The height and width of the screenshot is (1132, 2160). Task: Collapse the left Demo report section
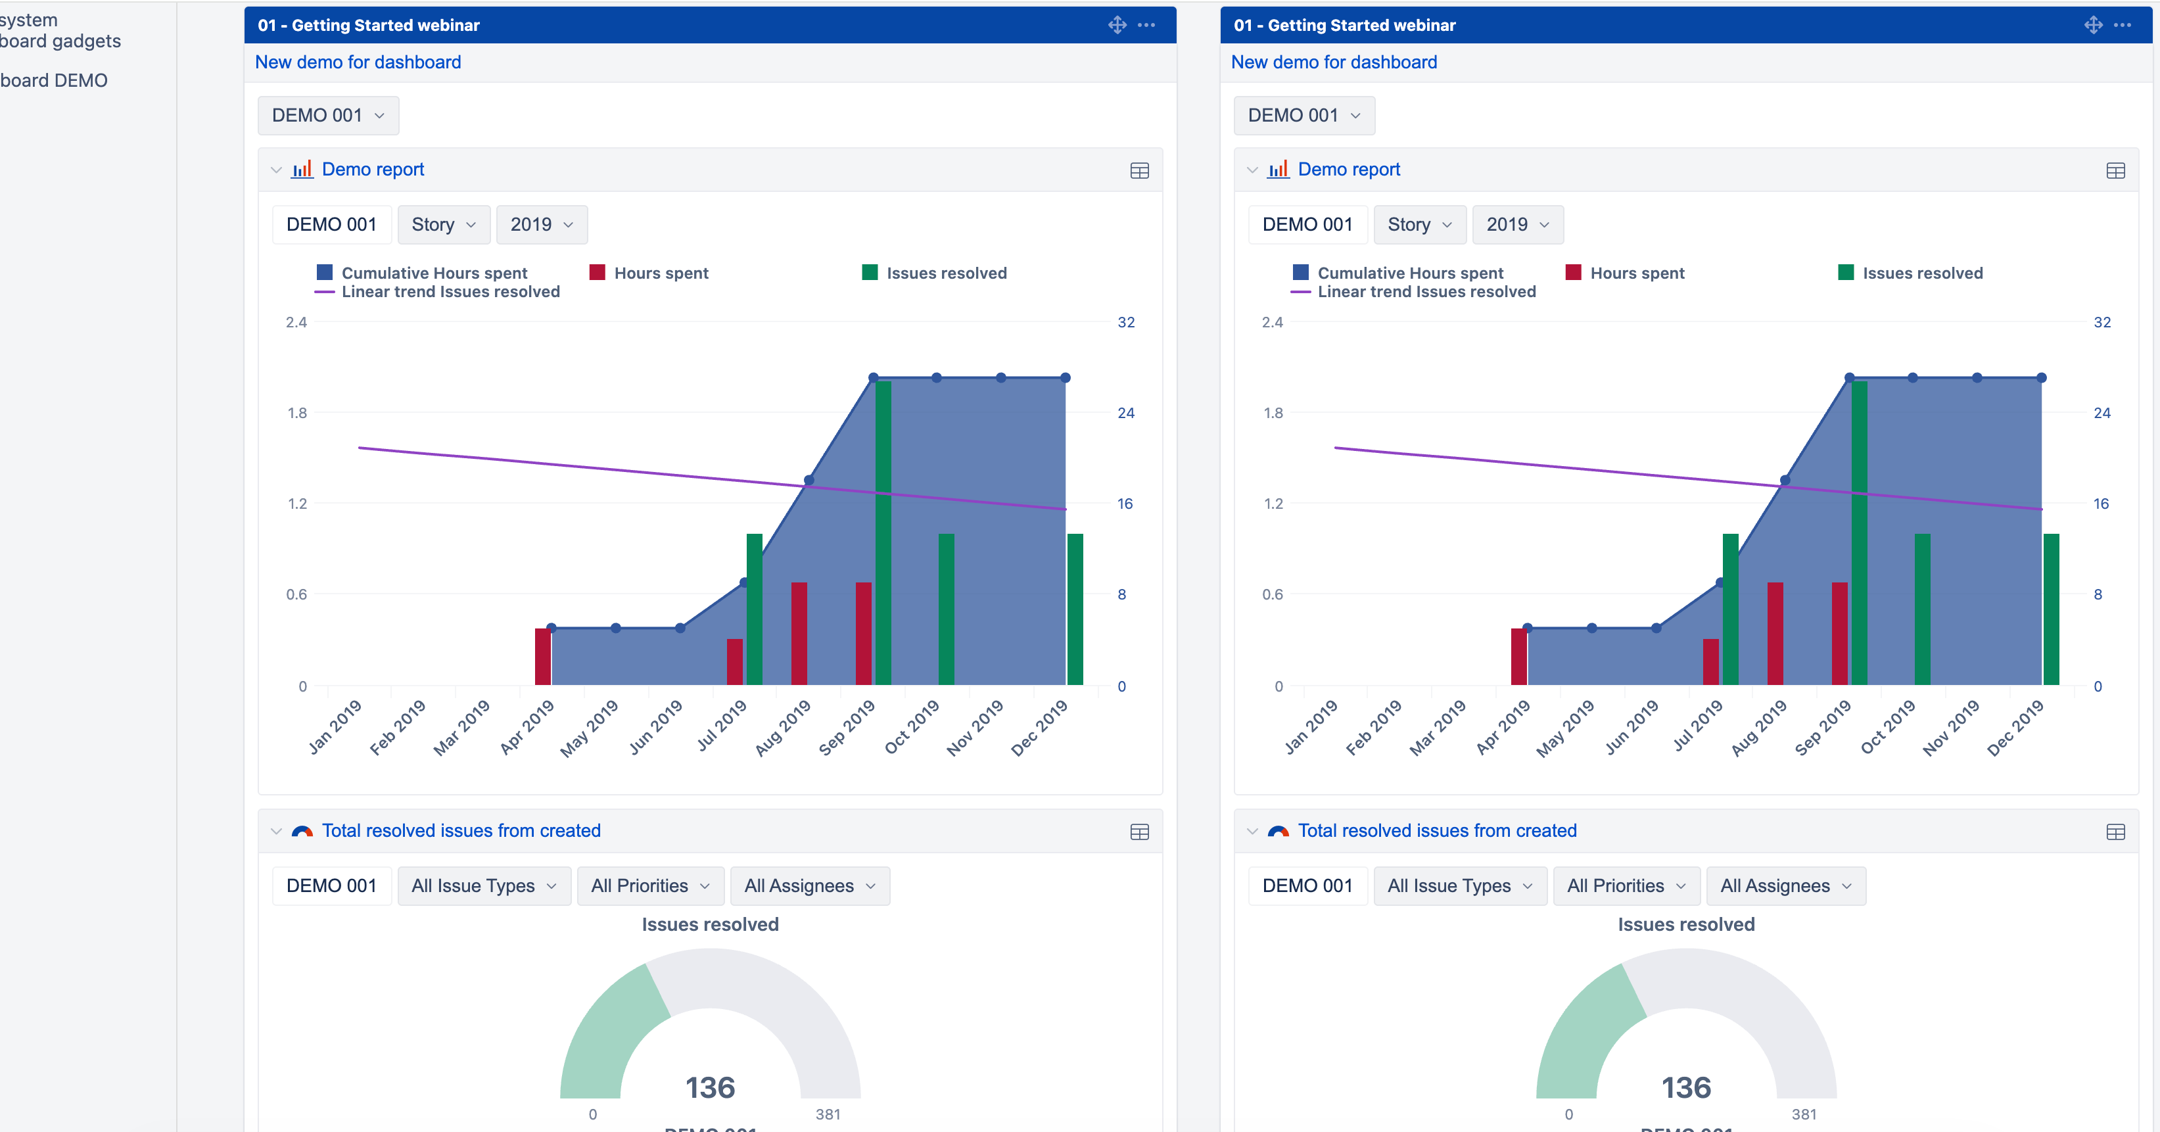coord(276,170)
